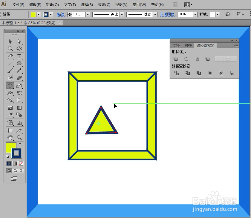The width and height of the screenshot is (251, 218).
Task: Open stroke weight dropdown arrow
Action: (x=88, y=14)
